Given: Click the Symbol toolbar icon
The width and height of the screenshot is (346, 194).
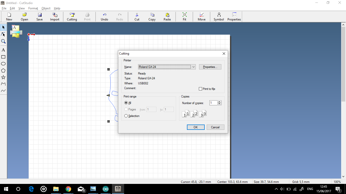Looking at the screenshot, I should tap(219, 17).
